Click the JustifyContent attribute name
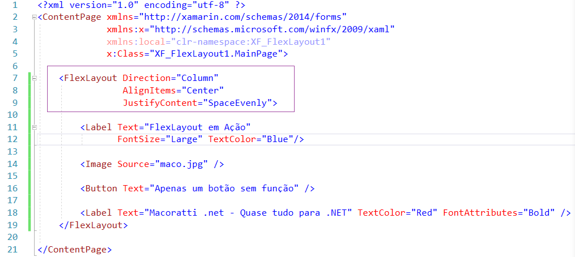575x257 pixels. coord(160,102)
